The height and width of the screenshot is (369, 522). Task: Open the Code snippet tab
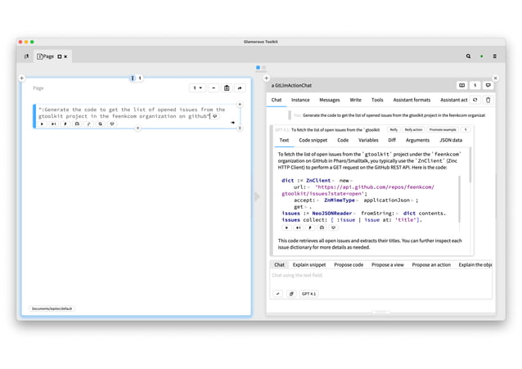(314, 140)
